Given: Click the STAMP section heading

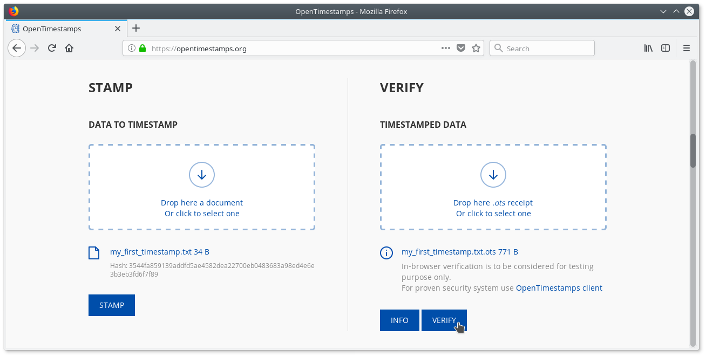Looking at the screenshot, I should pos(111,88).
